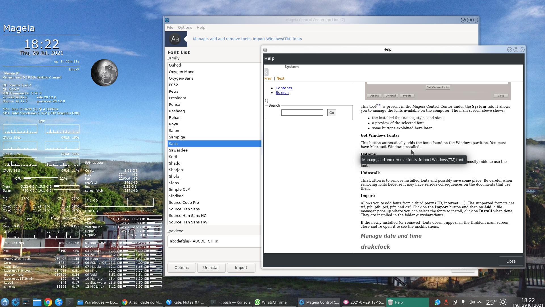Click the network globe tray icon

click(x=437, y=302)
